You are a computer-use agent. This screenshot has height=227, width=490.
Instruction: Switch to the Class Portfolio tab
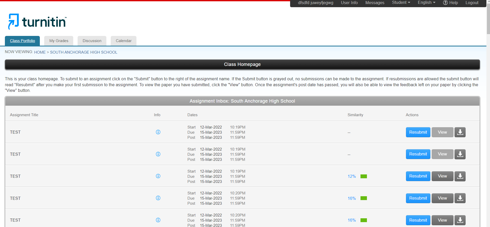(22, 41)
